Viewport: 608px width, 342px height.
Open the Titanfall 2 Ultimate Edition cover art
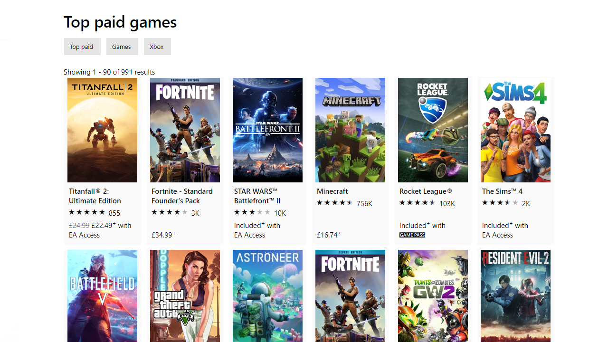[x=102, y=130]
